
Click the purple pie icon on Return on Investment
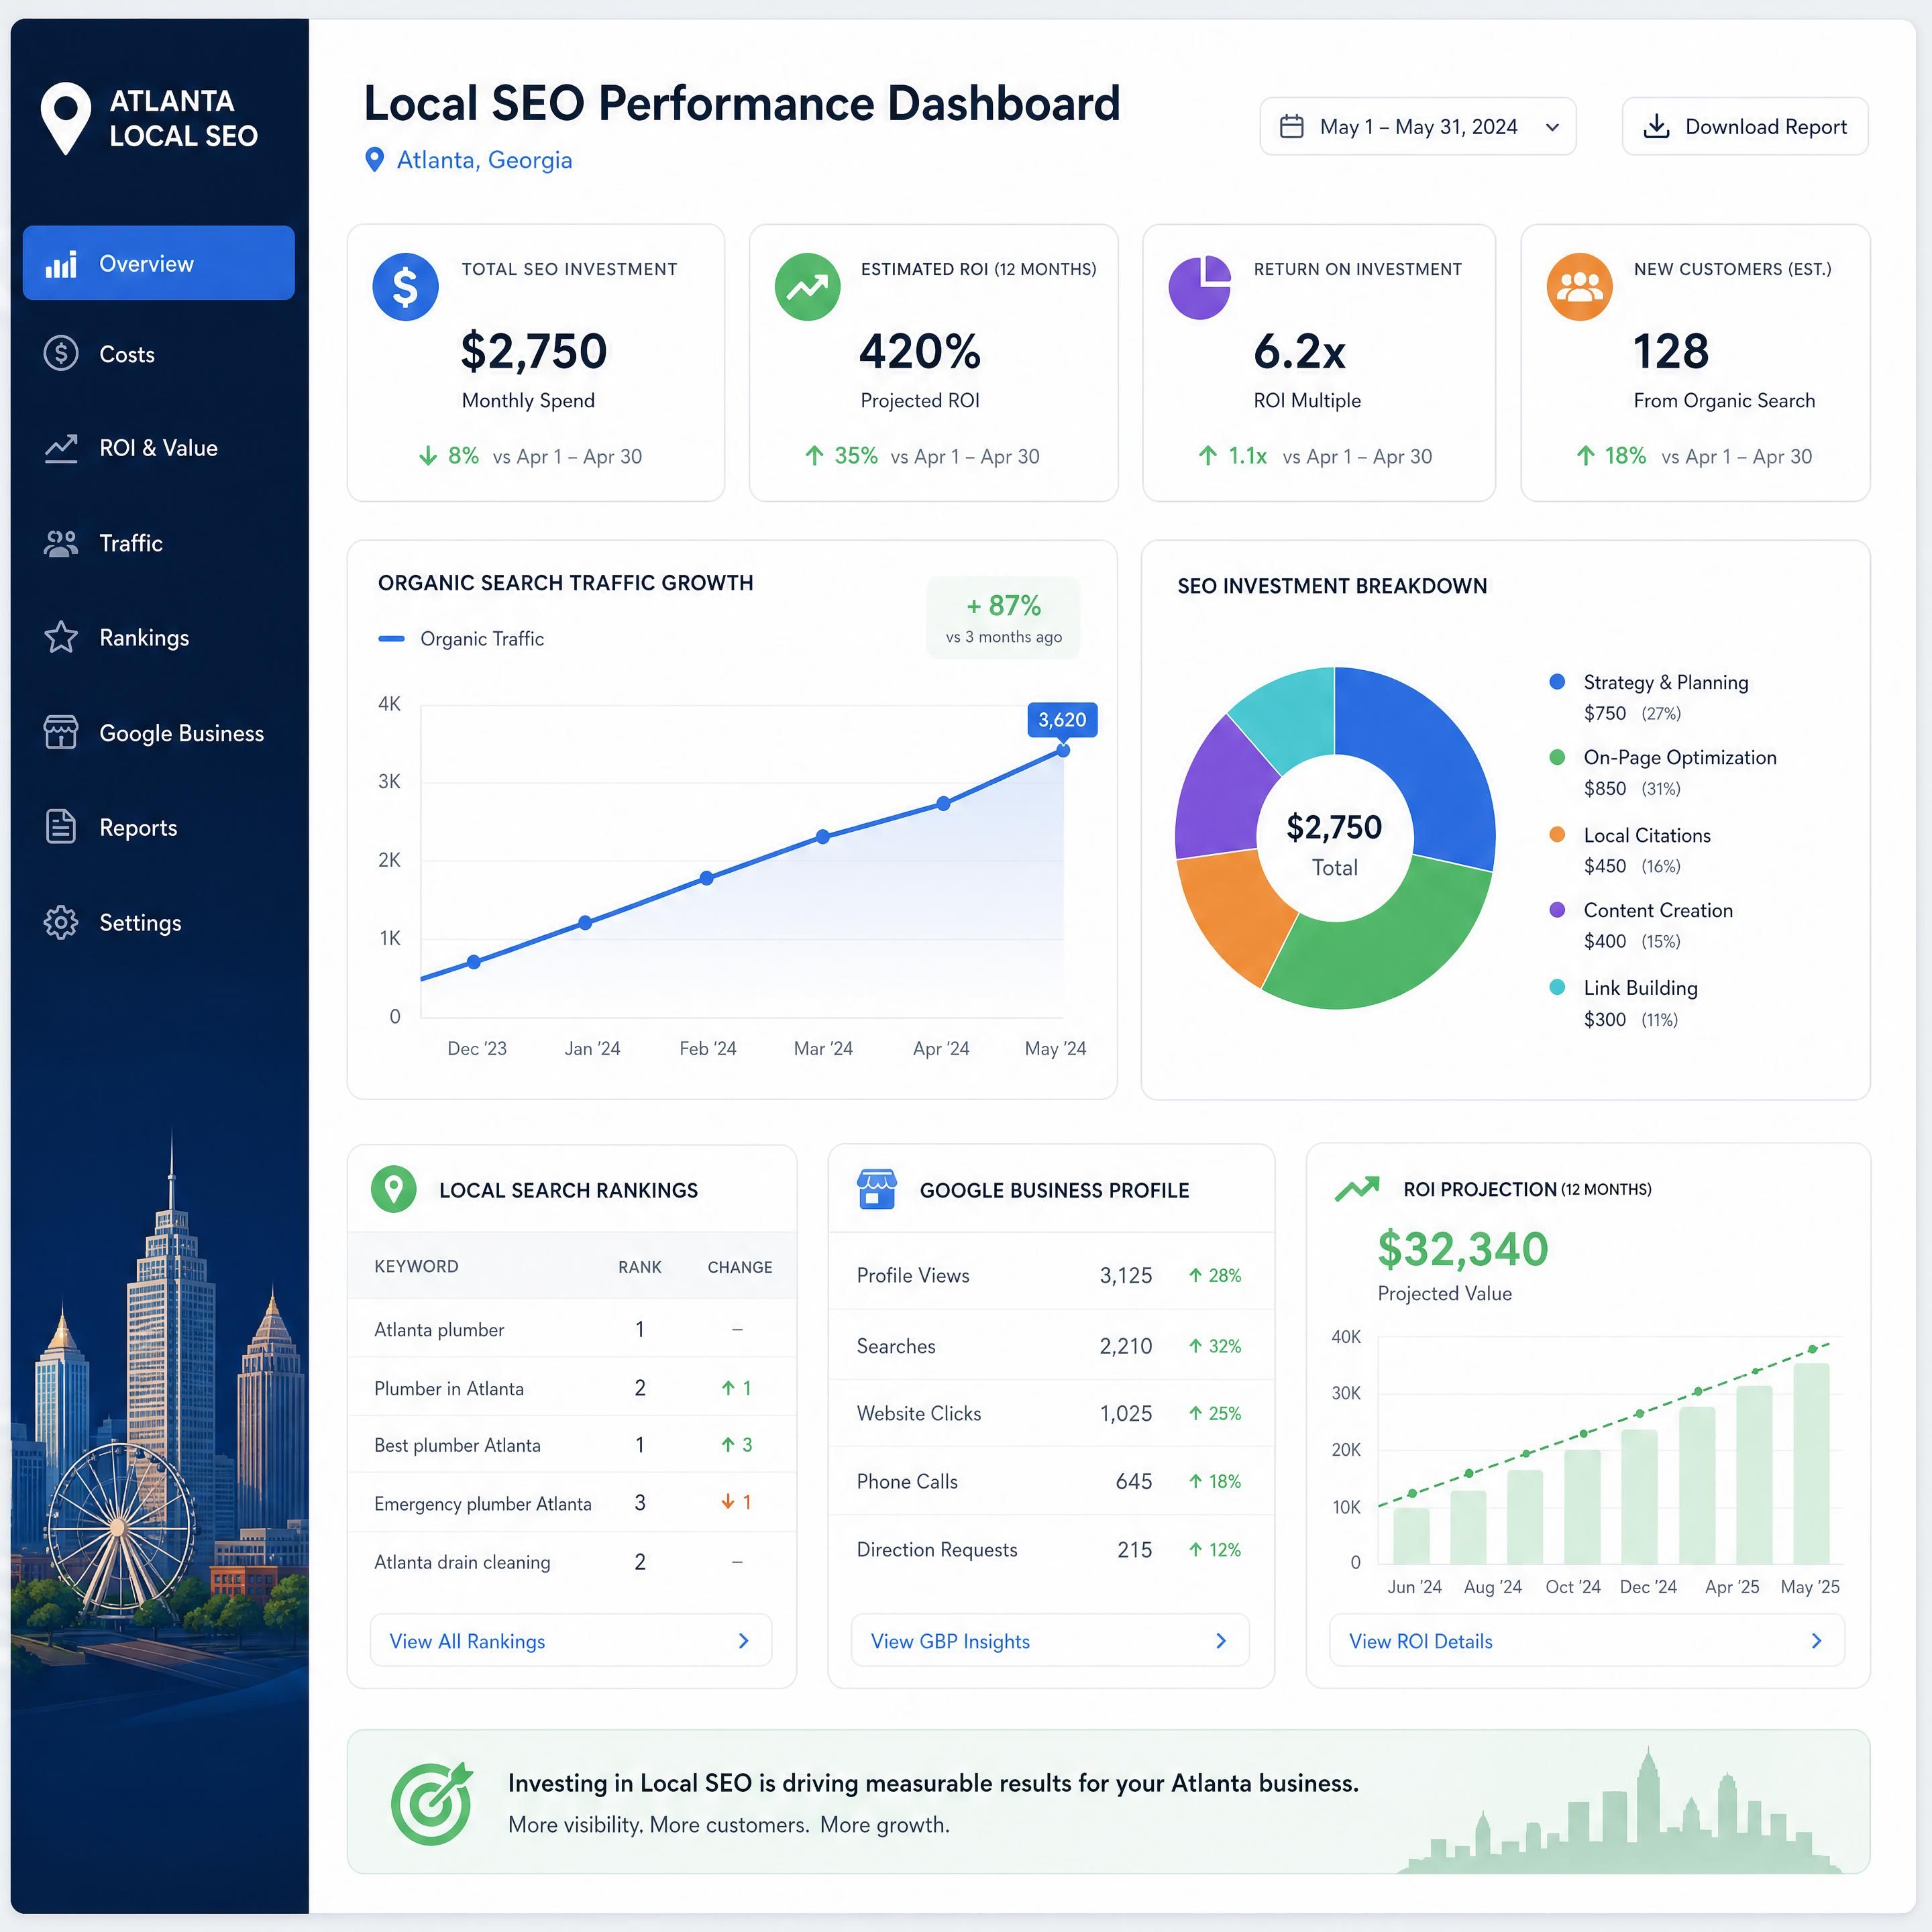click(x=1200, y=287)
